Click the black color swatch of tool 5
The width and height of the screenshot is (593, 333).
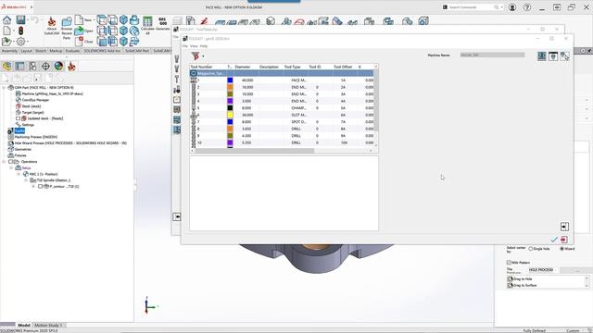click(230, 108)
